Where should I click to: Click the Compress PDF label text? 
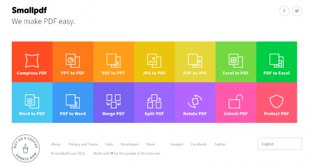pos(32,73)
